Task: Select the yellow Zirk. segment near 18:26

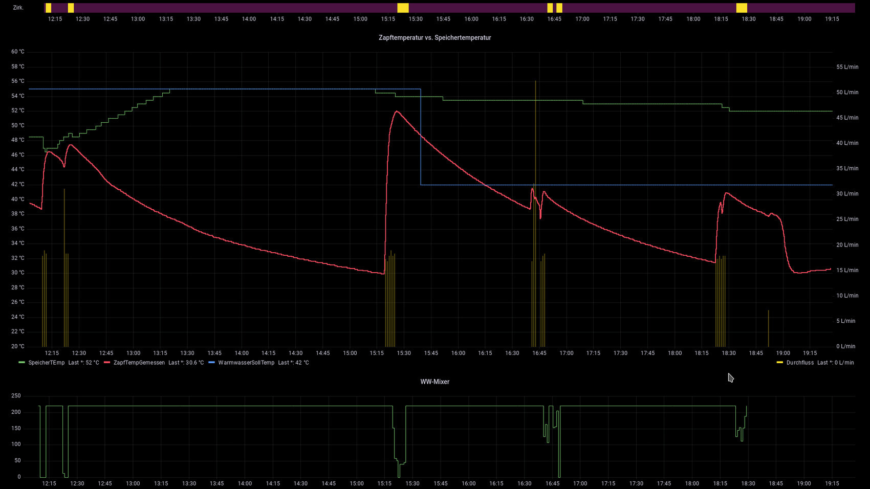Action: click(741, 8)
